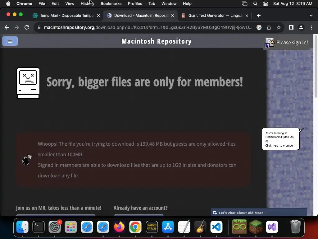Screen dimensions: 318x239
Task: Open TextEdit from the Dock
Action: click(x=184, y=227)
